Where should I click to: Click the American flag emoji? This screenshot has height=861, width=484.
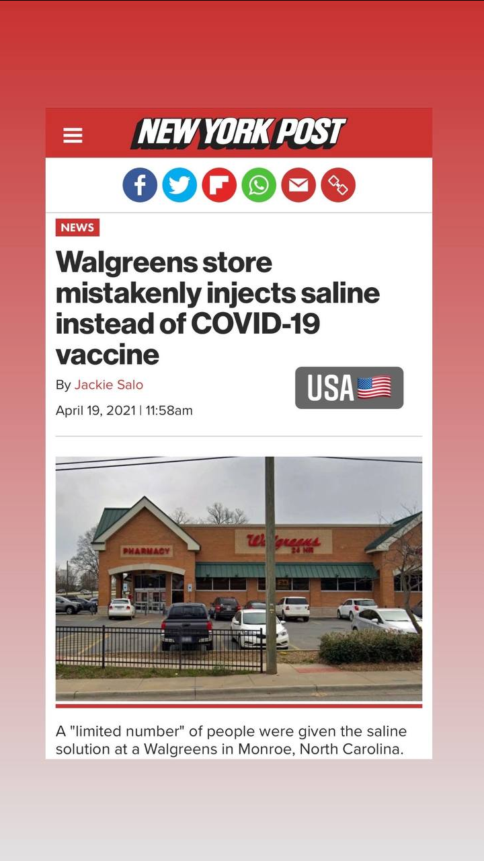tap(374, 387)
